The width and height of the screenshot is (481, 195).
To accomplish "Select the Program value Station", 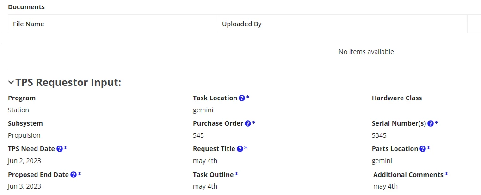I will (x=18, y=110).
